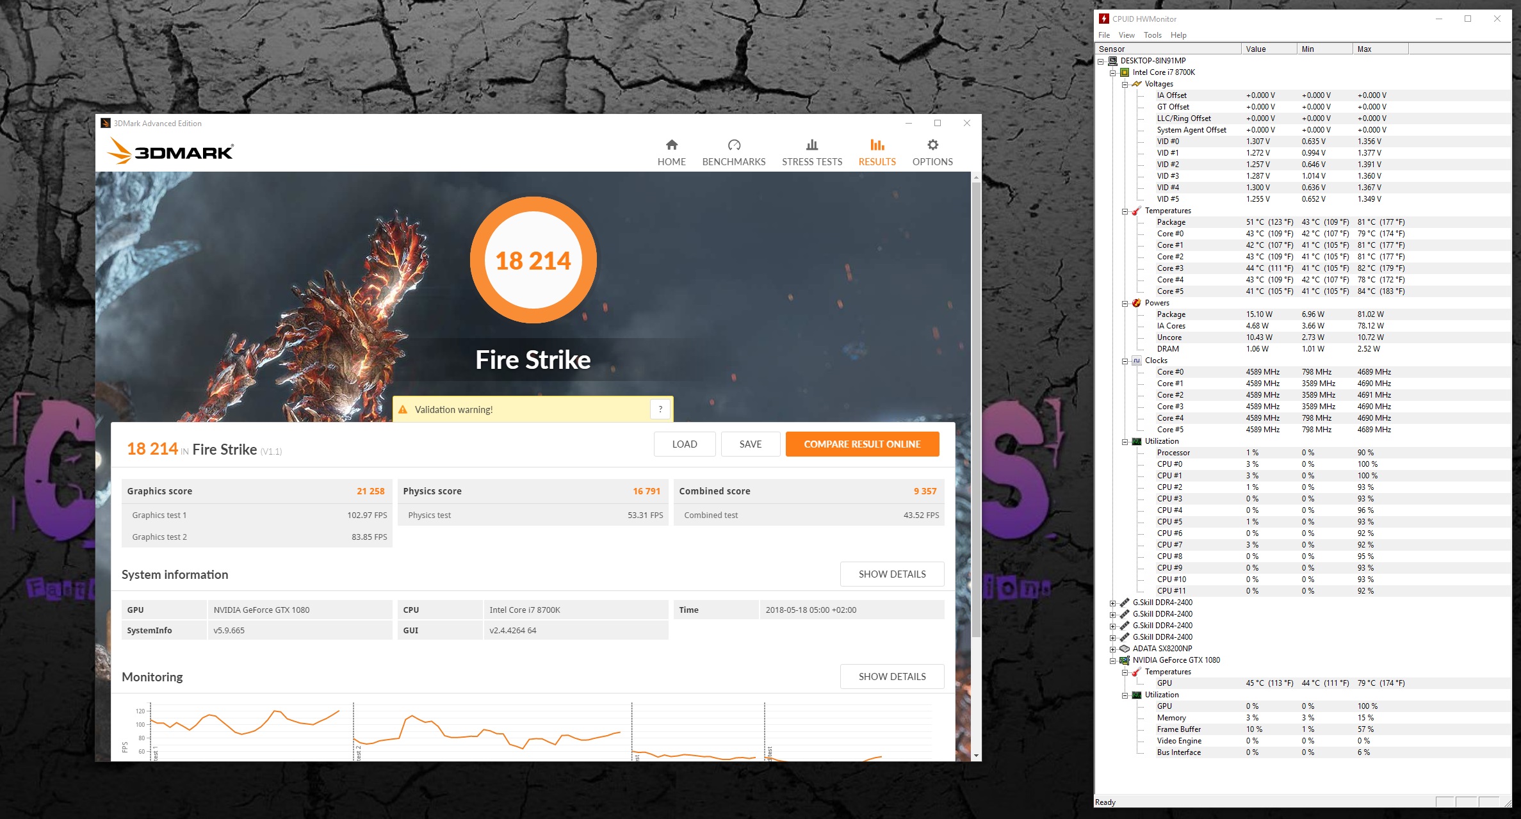Viewport: 1521px width, 819px height.
Task: Click the LOAD button
Action: (x=685, y=444)
